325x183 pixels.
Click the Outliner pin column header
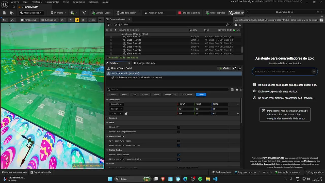[116, 30]
